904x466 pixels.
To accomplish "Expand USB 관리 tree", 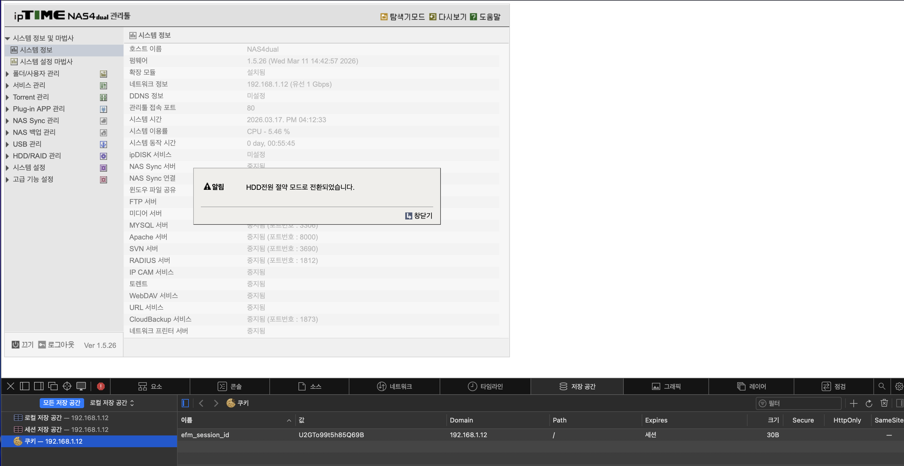I will pos(7,144).
